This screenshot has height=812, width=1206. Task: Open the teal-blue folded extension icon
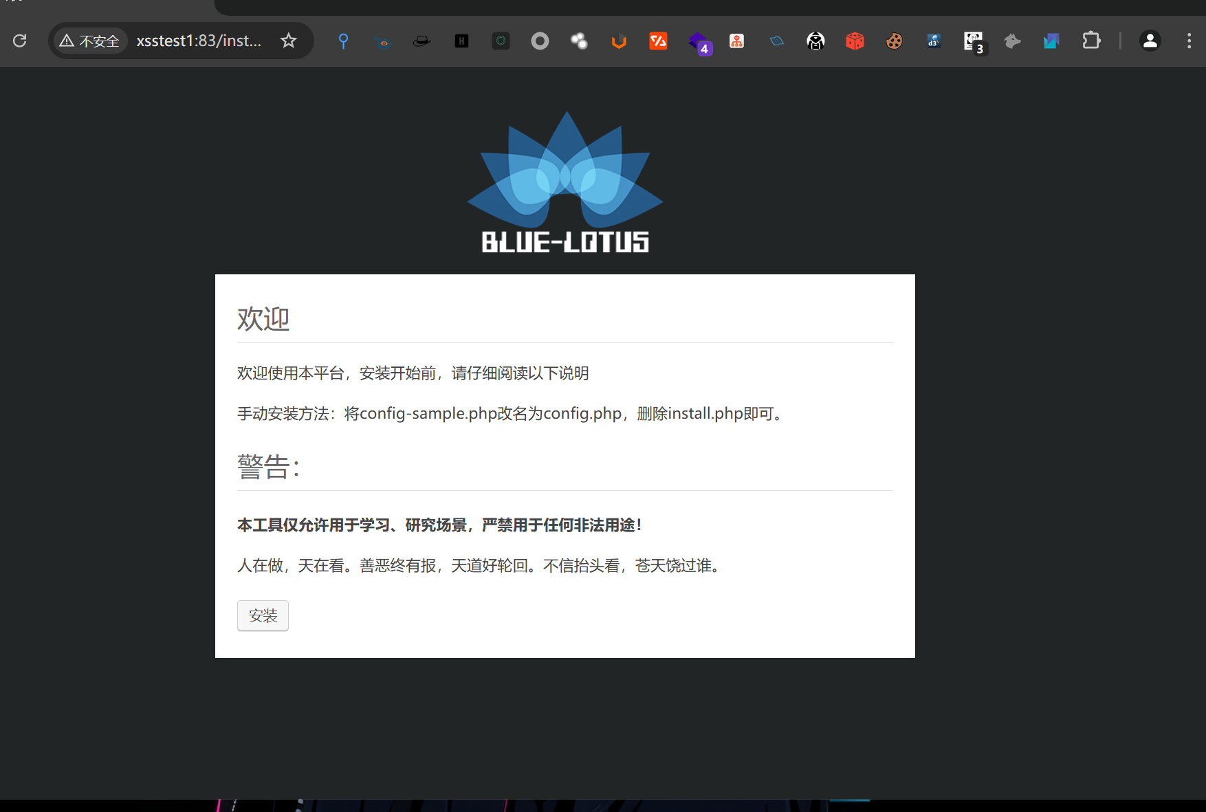pyautogui.click(x=1052, y=41)
